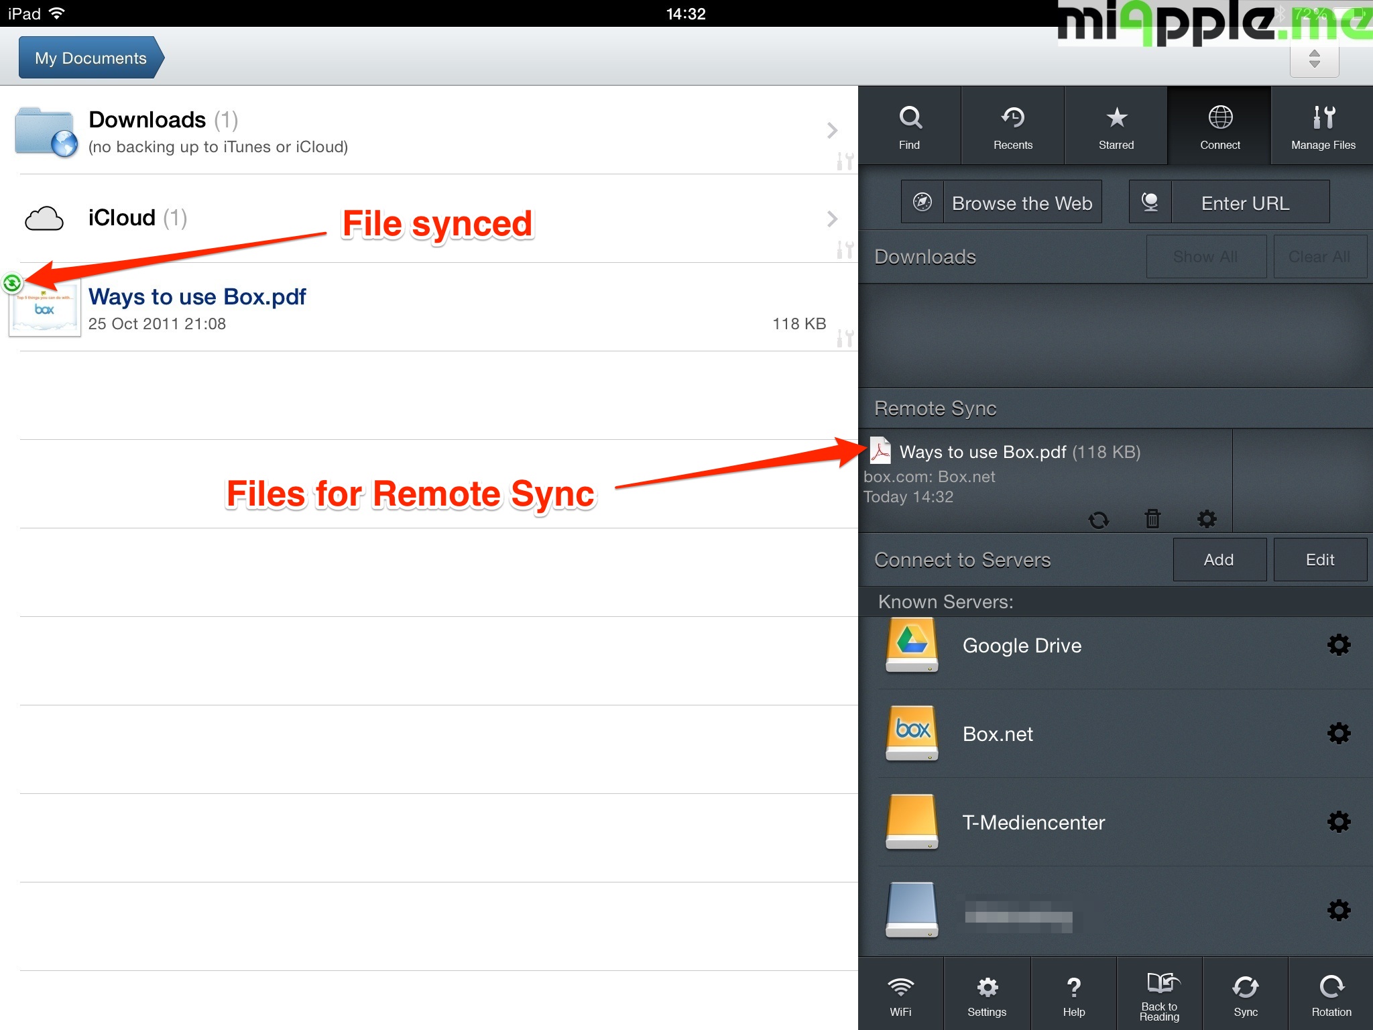Refresh sync for Ways to use Box.pdf
The image size is (1373, 1030).
(1098, 520)
